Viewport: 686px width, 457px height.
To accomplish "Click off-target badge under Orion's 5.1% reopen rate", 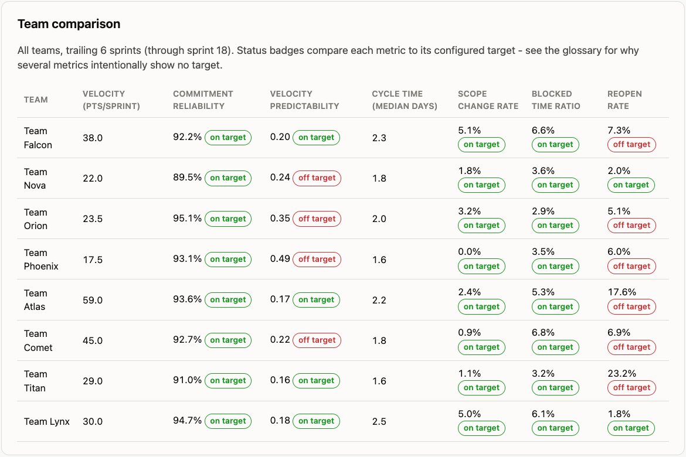I will 631,225.
